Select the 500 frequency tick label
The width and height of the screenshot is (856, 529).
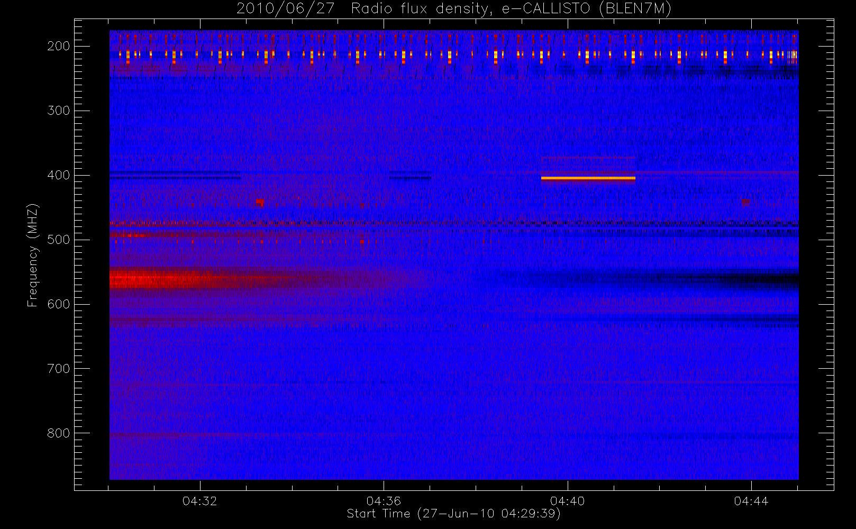(x=59, y=240)
